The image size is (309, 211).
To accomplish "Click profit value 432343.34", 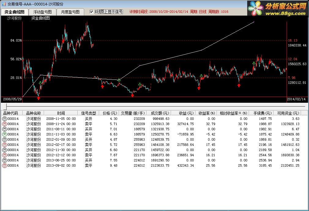I will pyautogui.click(x=185, y=166).
